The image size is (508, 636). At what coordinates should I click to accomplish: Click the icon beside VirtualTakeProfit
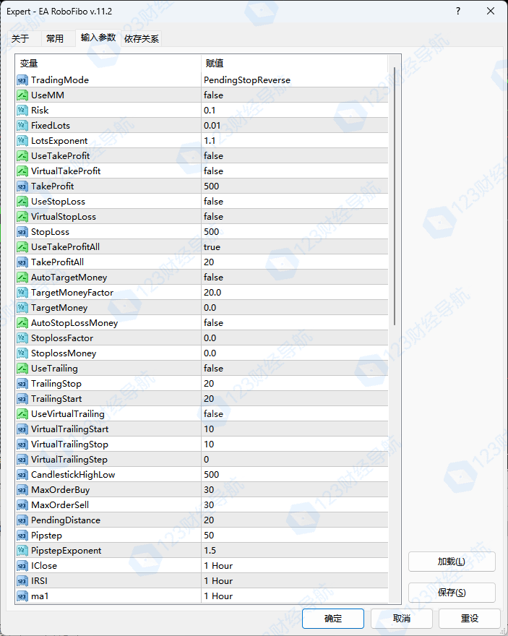[22, 171]
